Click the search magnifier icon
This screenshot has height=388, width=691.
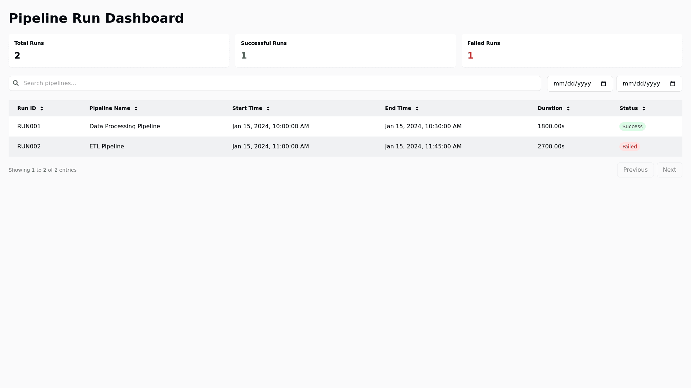tap(16, 83)
